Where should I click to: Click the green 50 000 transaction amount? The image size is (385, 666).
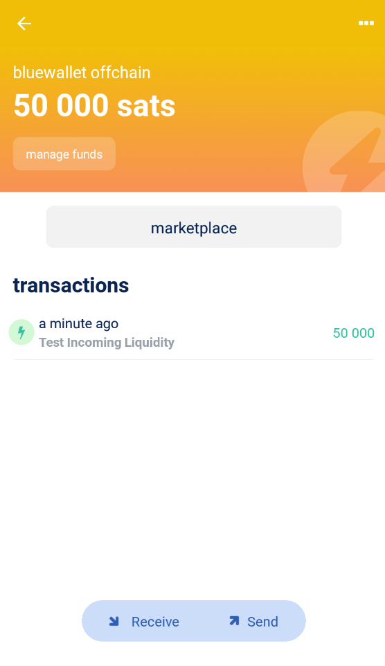(354, 333)
